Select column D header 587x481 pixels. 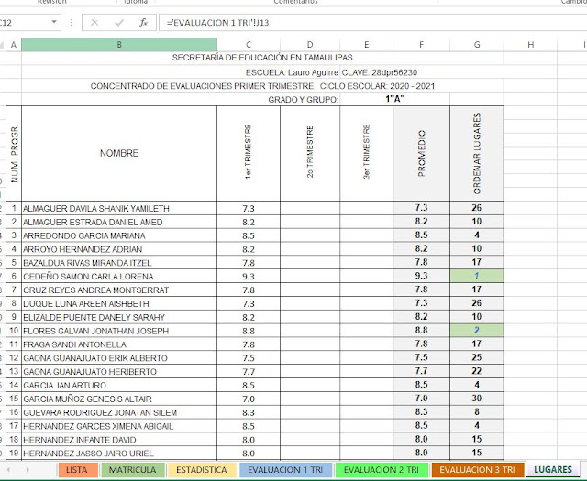310,45
